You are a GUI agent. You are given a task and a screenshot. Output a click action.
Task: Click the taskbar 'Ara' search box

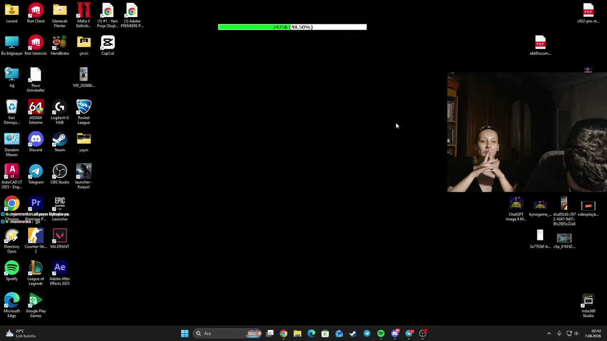pyautogui.click(x=228, y=333)
